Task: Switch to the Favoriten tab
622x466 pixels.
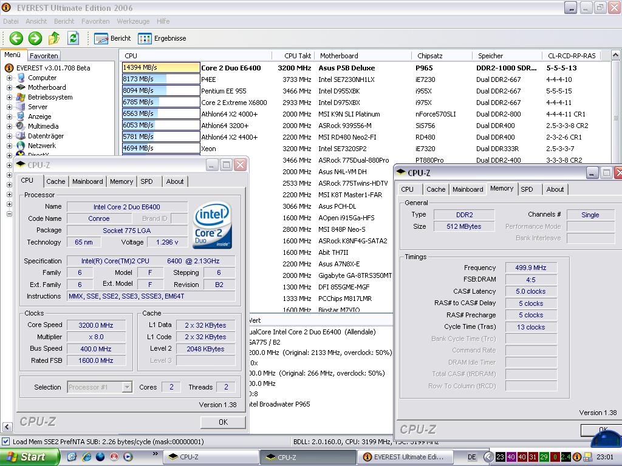Action: 44,55
